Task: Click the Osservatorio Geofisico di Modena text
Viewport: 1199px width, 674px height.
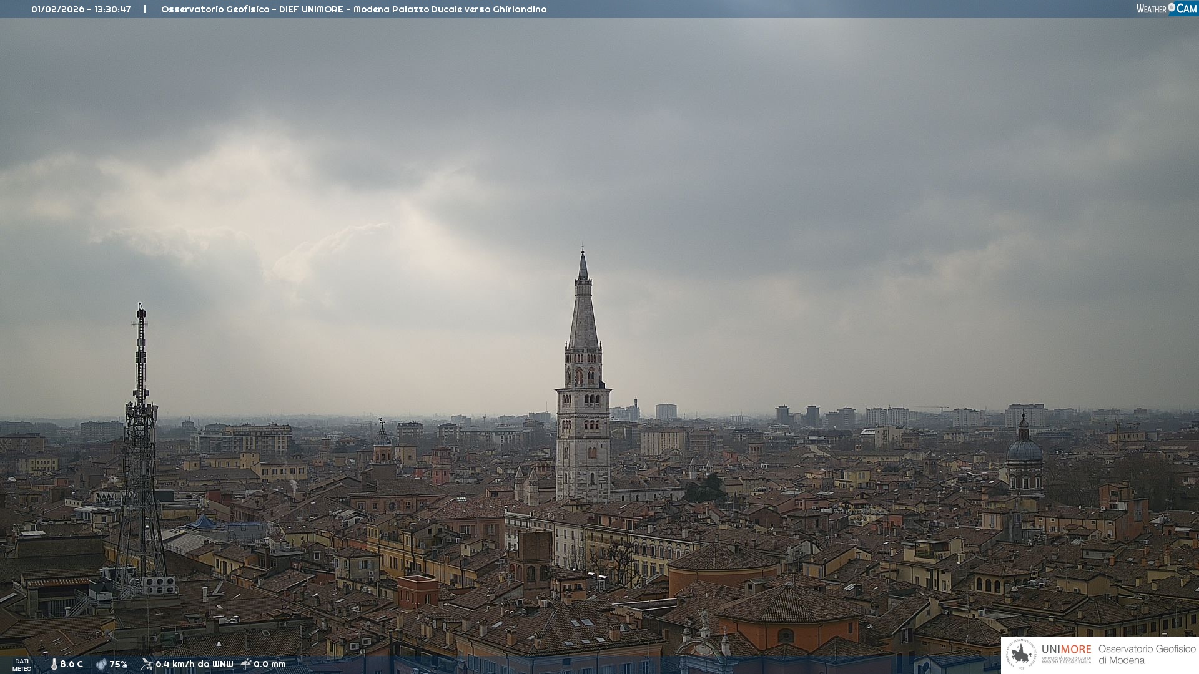Action: click(1147, 655)
